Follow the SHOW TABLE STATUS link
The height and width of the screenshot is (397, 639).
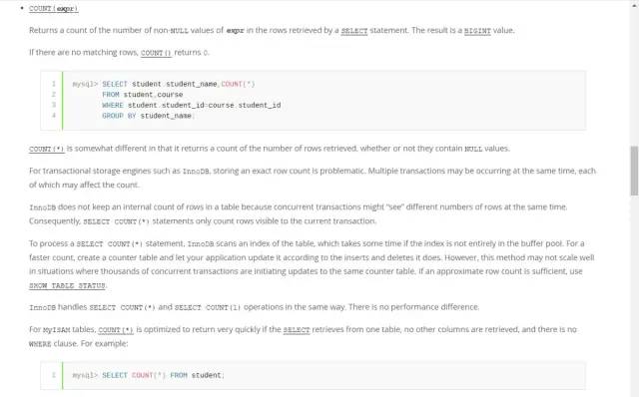pyautogui.click(x=67, y=286)
